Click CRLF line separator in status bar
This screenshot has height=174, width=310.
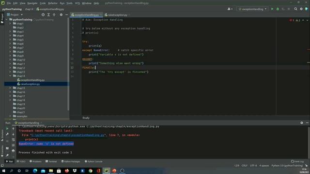(x=244, y=165)
